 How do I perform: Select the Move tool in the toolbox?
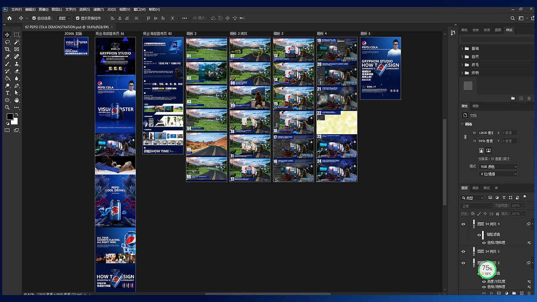coord(8,35)
